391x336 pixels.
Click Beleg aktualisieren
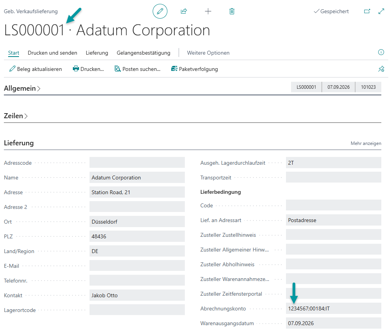pyautogui.click(x=35, y=69)
